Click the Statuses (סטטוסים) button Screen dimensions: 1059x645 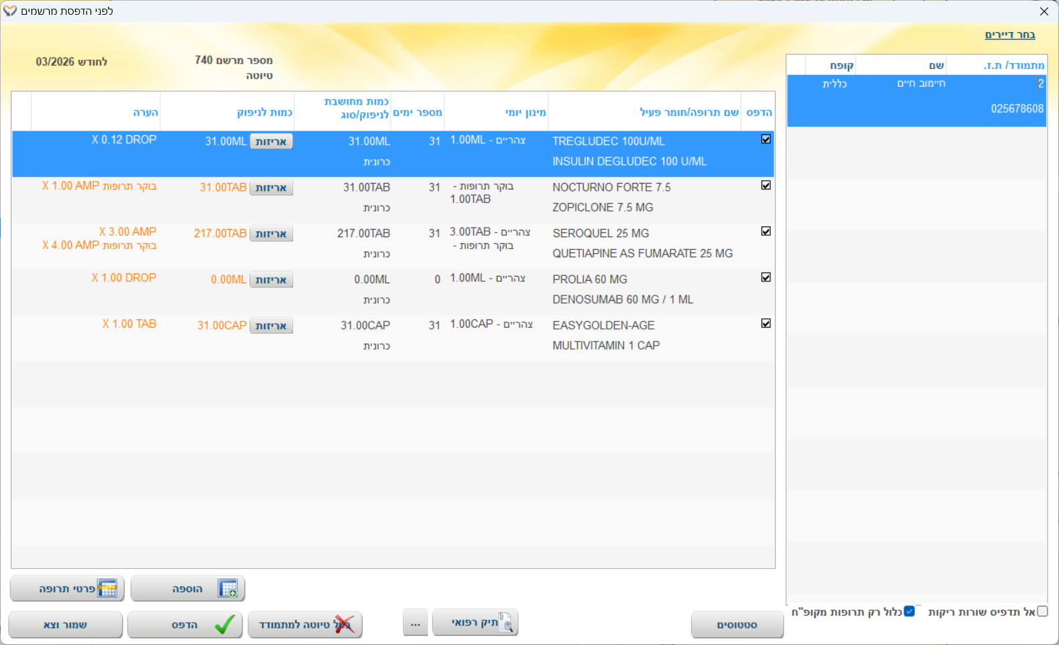[737, 625]
